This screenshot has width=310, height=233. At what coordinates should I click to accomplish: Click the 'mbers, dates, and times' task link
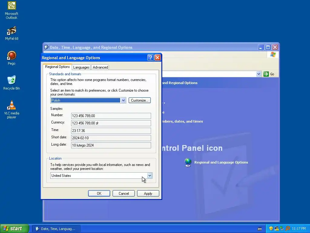click(x=183, y=121)
